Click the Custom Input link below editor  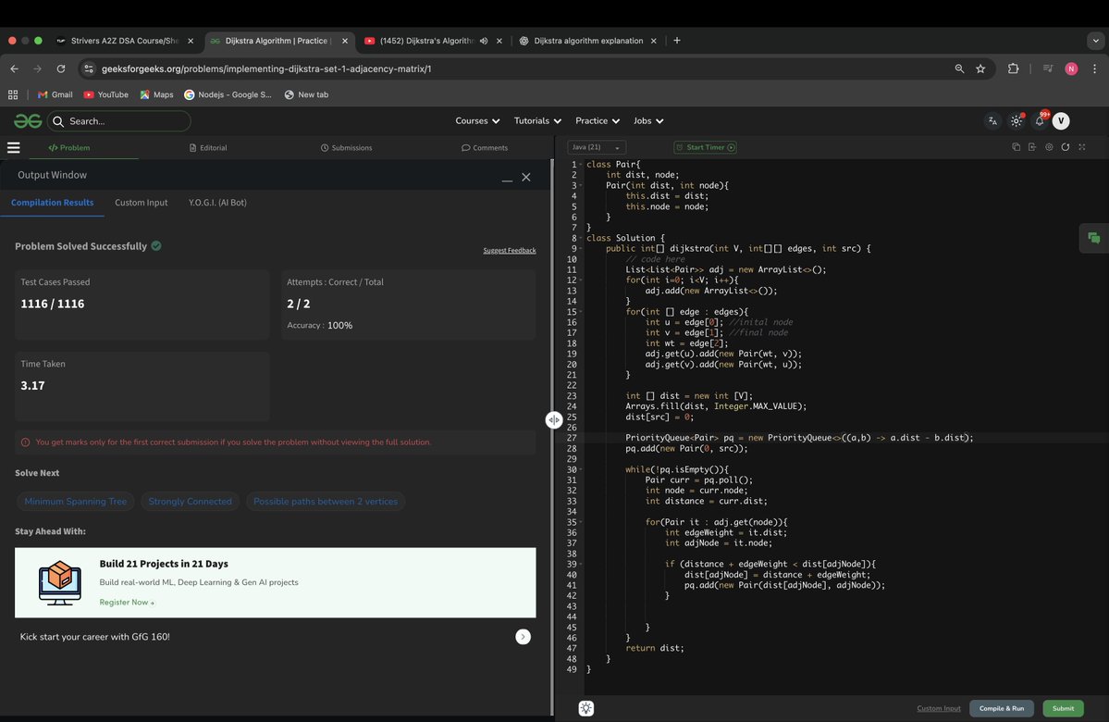(939, 708)
